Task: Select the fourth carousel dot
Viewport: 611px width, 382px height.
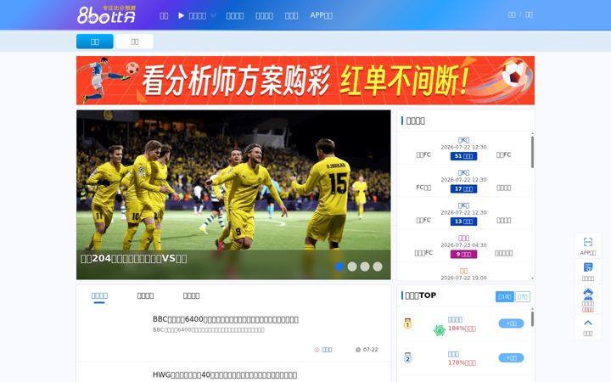Action: (x=378, y=267)
